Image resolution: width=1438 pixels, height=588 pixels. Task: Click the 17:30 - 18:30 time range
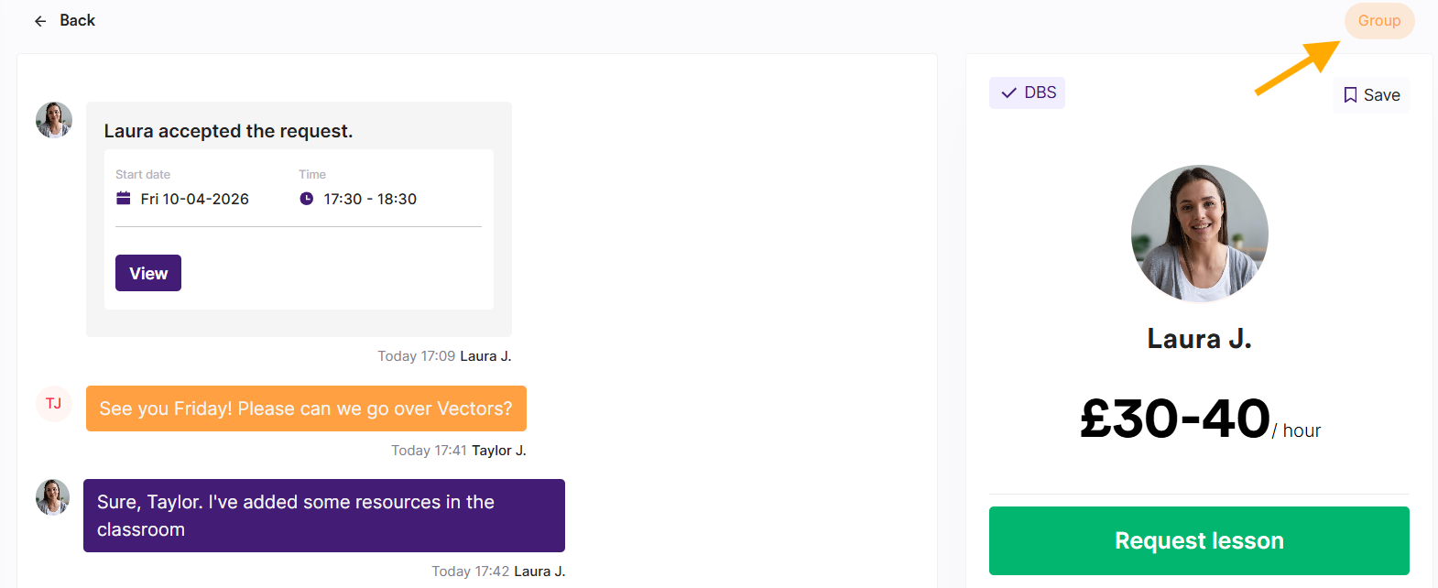pyautogui.click(x=370, y=199)
